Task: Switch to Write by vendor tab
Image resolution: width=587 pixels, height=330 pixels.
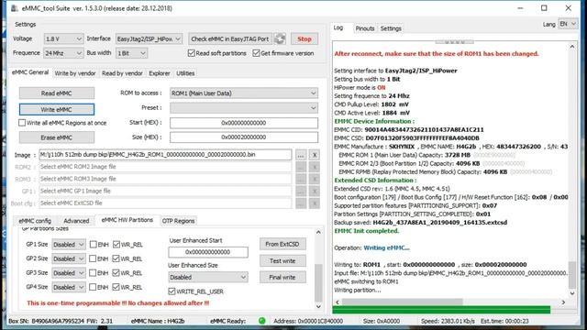Action: pos(75,73)
